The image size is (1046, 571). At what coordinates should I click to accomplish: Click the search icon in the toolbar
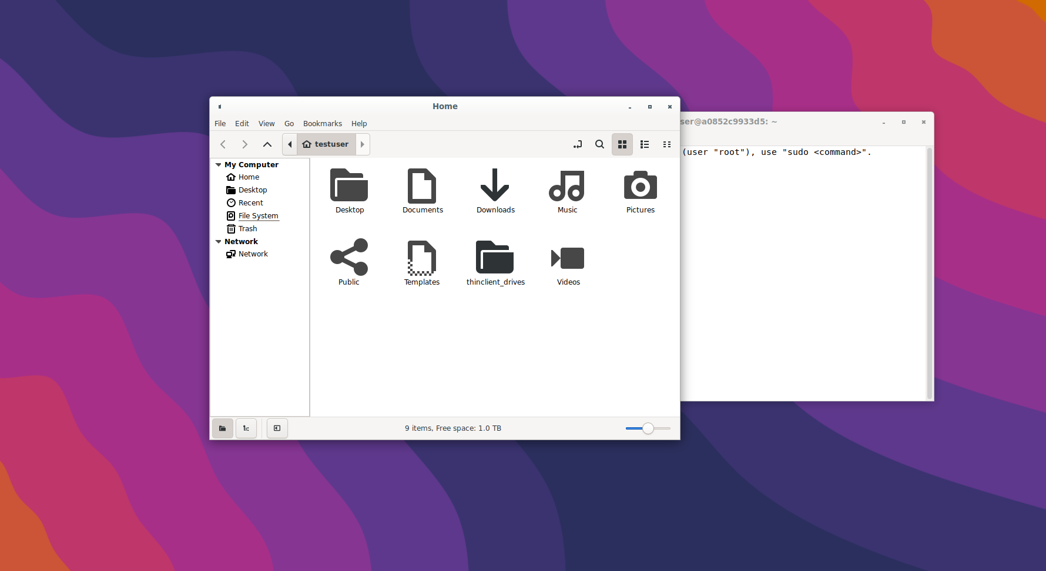pyautogui.click(x=599, y=144)
